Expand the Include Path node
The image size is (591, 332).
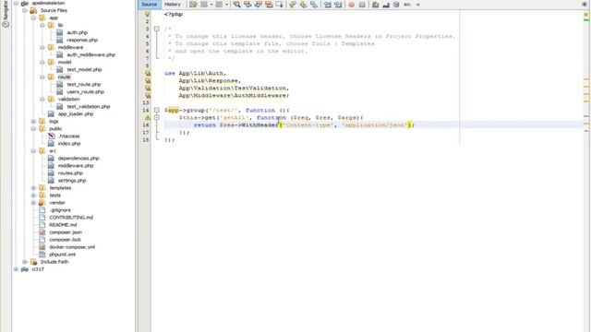[x=25, y=262]
